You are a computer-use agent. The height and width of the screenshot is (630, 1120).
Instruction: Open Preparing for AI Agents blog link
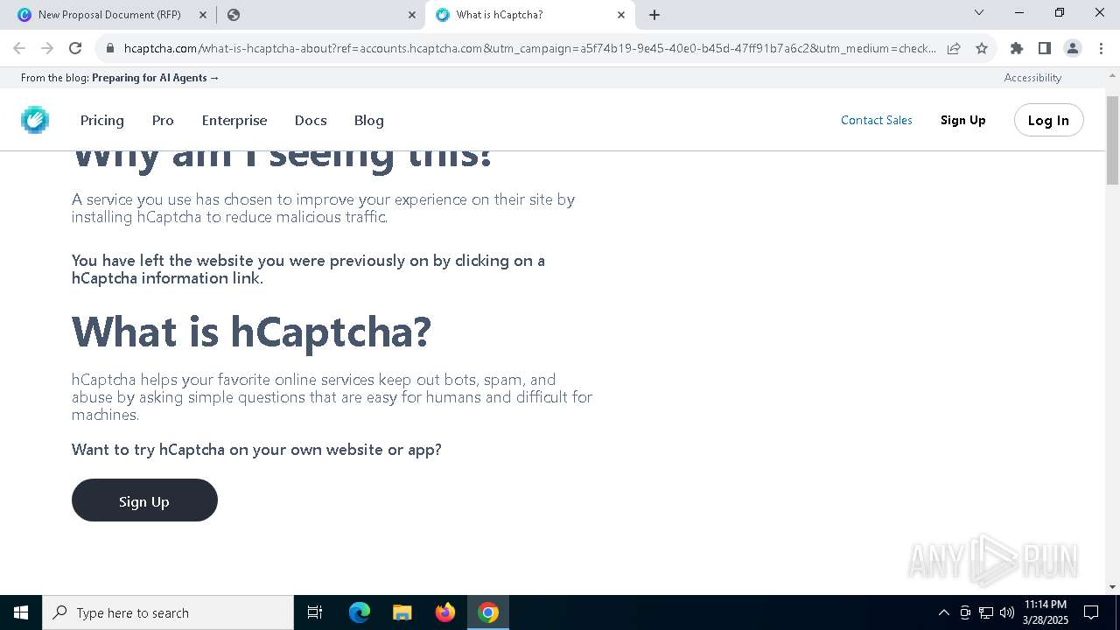pos(156,78)
